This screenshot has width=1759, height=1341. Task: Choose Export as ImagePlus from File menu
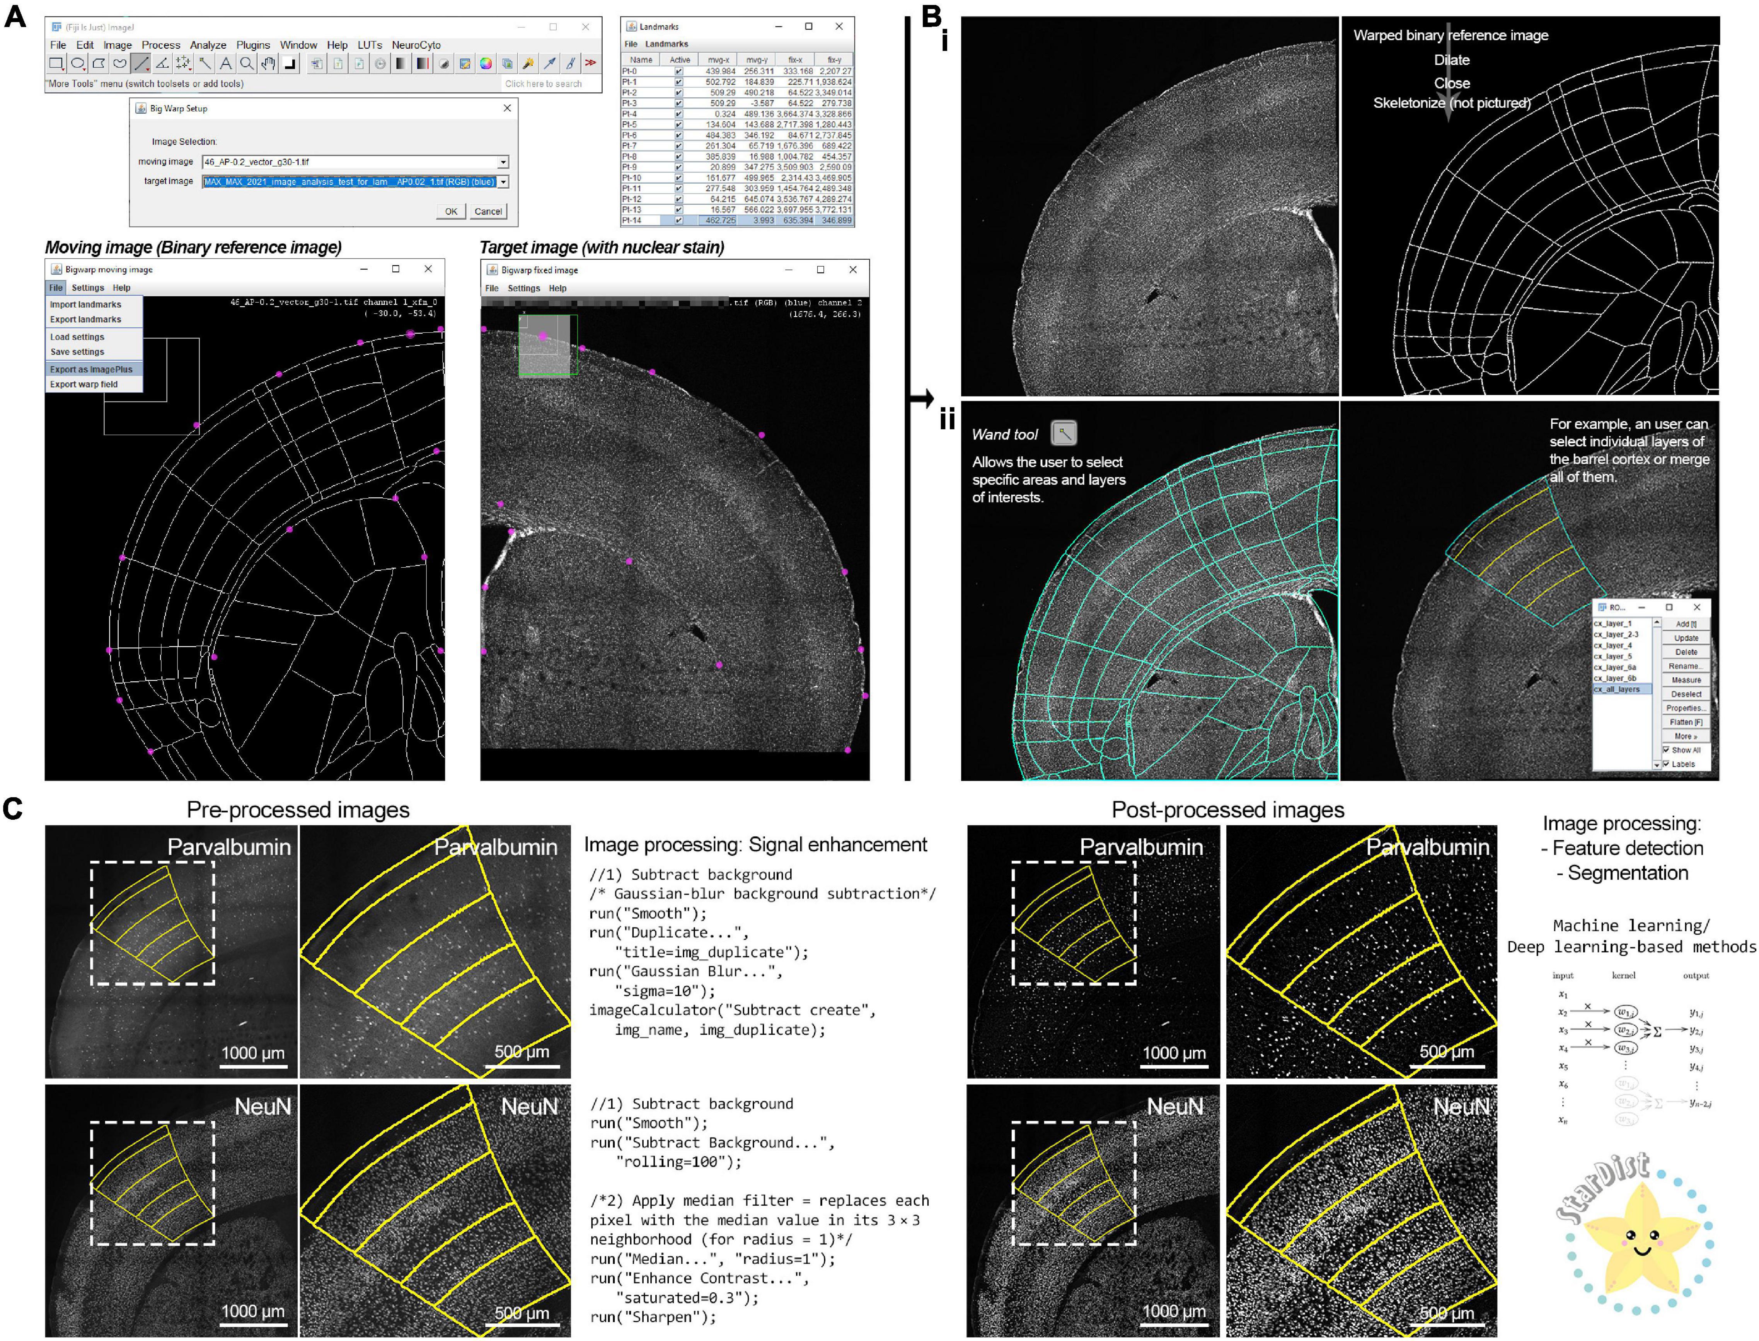[x=94, y=369]
